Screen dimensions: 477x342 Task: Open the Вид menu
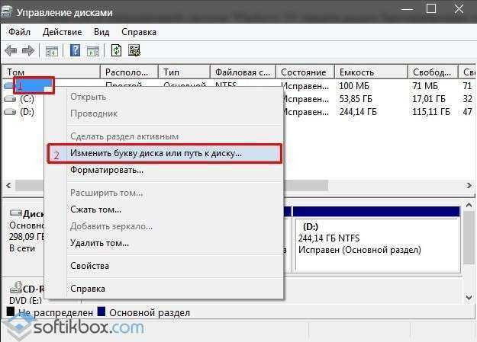click(x=102, y=32)
